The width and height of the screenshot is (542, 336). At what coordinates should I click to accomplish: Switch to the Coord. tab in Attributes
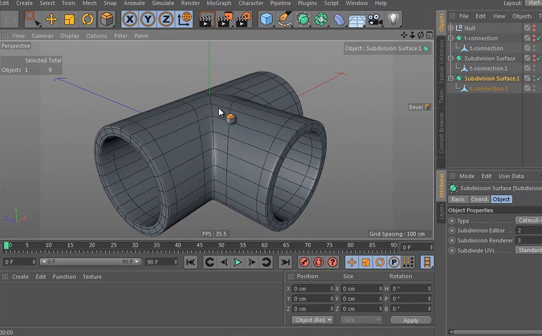pos(479,199)
